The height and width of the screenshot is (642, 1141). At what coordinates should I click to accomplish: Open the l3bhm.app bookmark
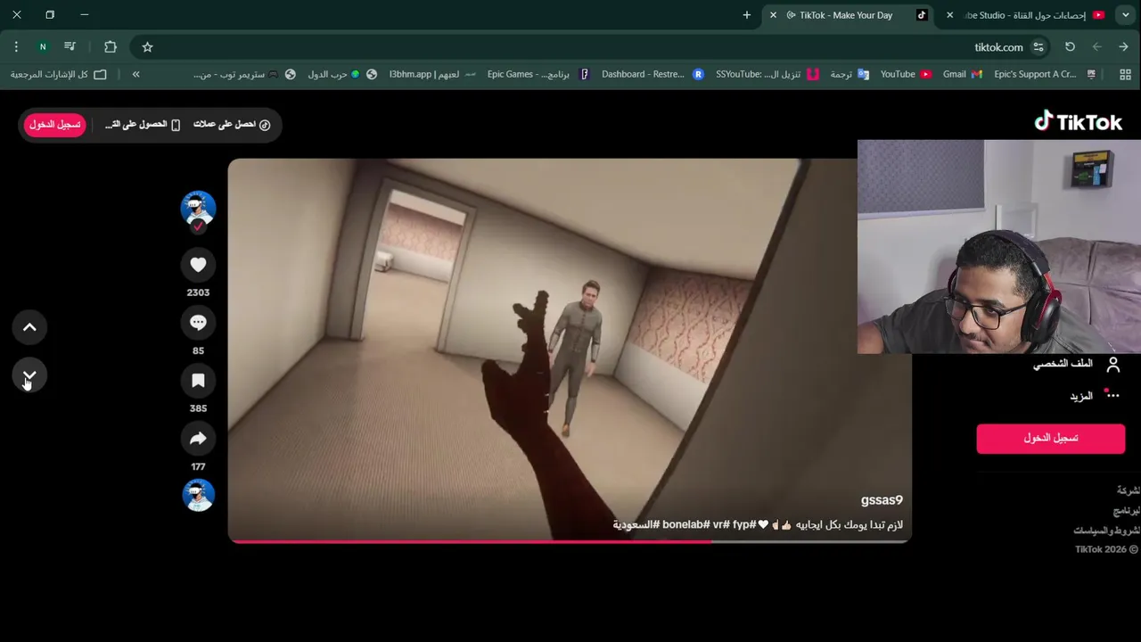pyautogui.click(x=432, y=75)
